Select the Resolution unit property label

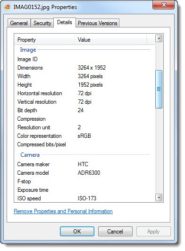coord(34,127)
